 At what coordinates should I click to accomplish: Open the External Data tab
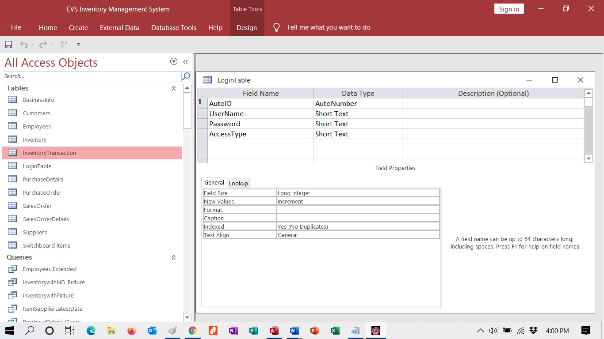click(x=119, y=27)
